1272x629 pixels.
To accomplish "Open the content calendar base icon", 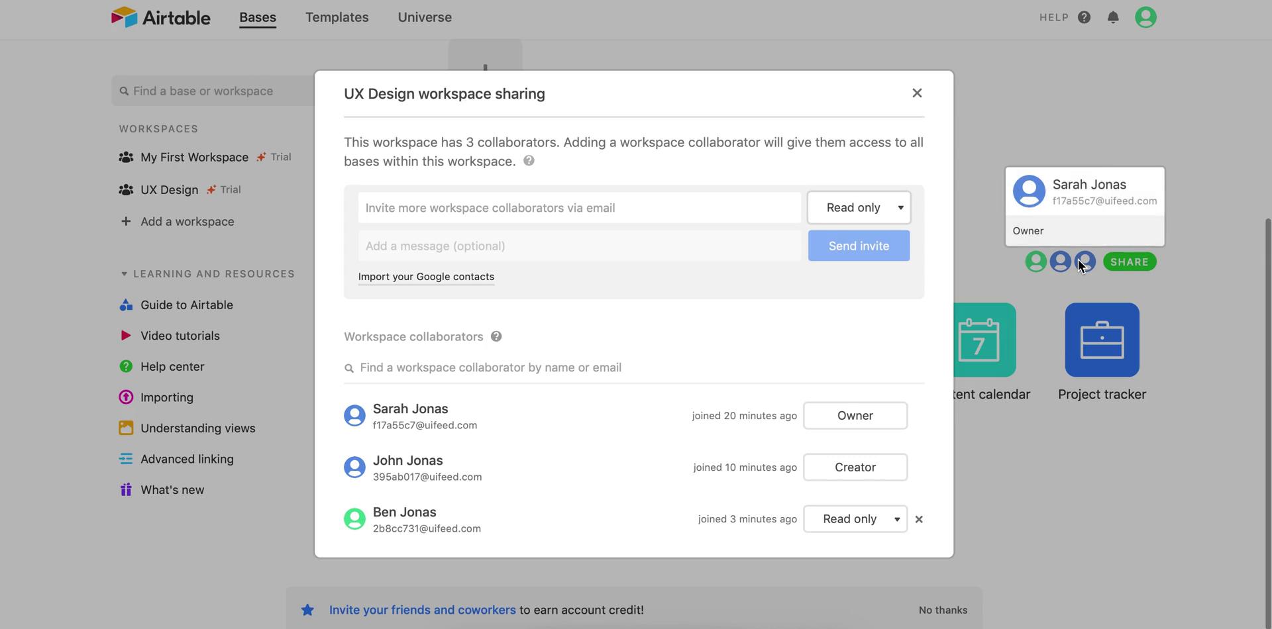I will pyautogui.click(x=984, y=340).
